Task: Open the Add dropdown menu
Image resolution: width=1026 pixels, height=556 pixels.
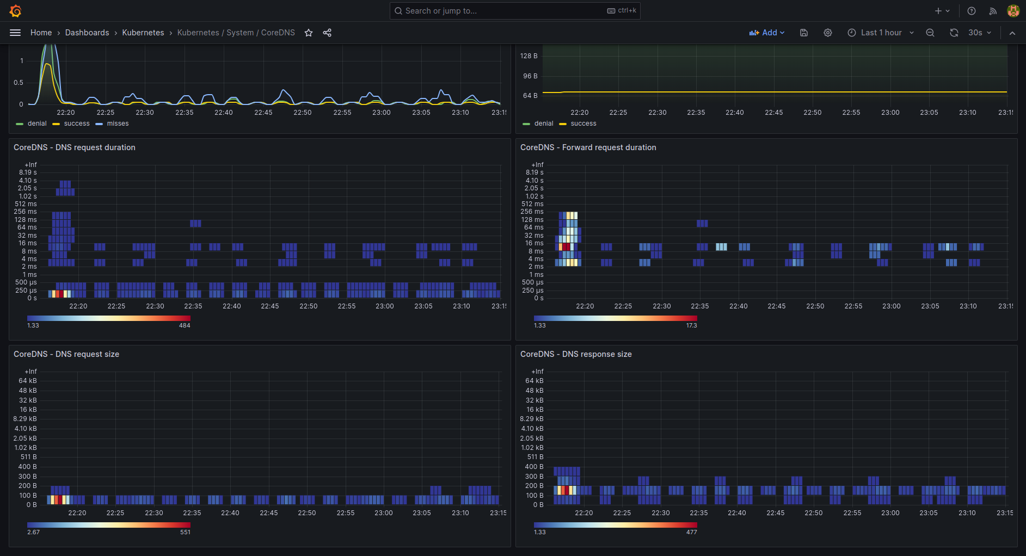Action: 767,33
